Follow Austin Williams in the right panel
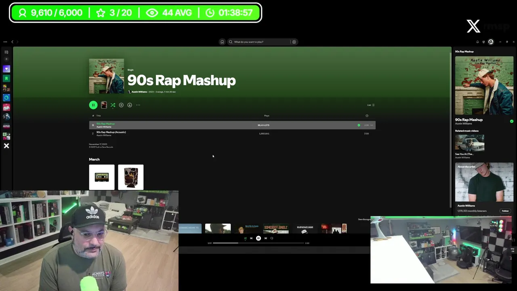Screen dimensions: 517x291 (x=505, y=211)
